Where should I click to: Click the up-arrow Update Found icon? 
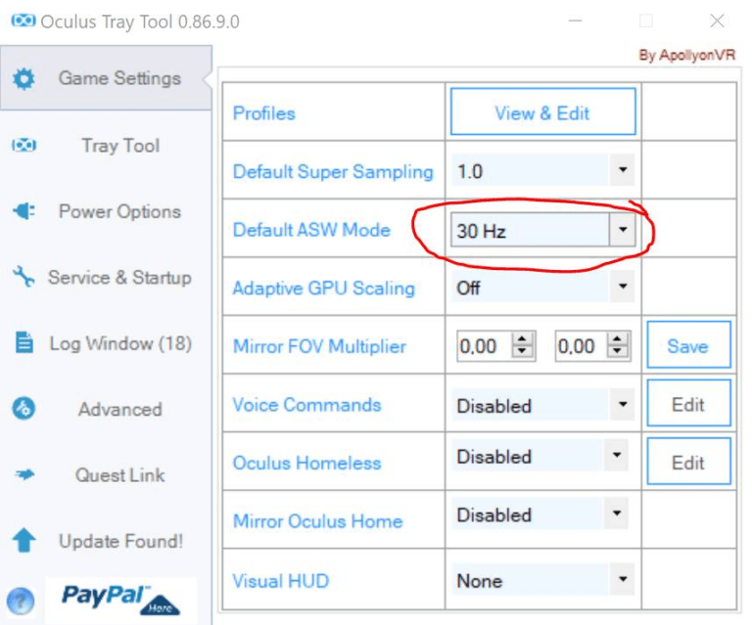[x=23, y=542]
